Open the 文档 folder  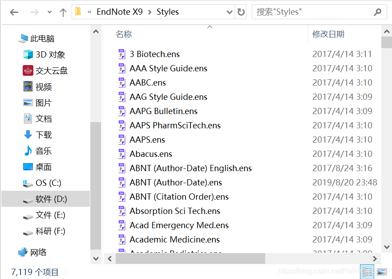pyautogui.click(x=37, y=119)
